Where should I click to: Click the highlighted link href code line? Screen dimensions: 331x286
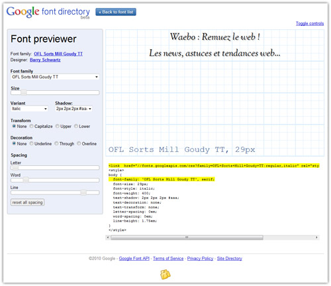(x=214, y=166)
